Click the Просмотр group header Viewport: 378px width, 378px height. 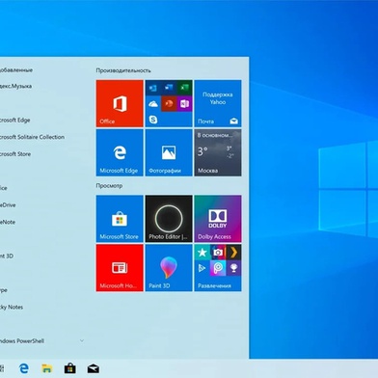tap(109, 185)
